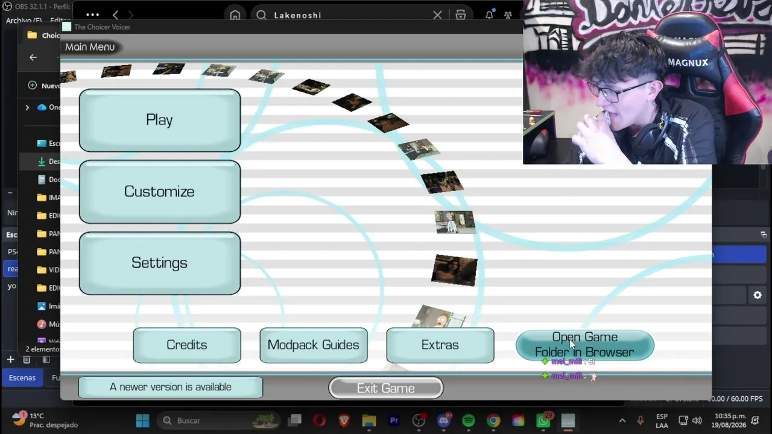Open the Música folder in File Explorer sidebar
Image resolution: width=772 pixels, height=434 pixels.
[48, 324]
